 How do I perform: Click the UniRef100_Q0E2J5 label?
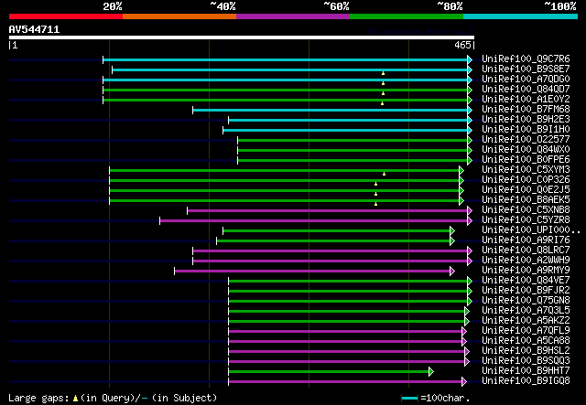coord(526,190)
